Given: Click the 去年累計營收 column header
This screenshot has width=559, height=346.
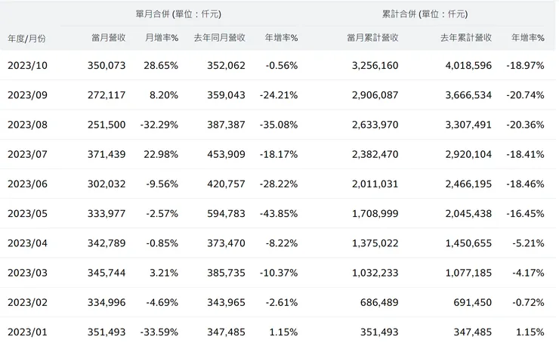Looking at the screenshot, I should 466,38.
